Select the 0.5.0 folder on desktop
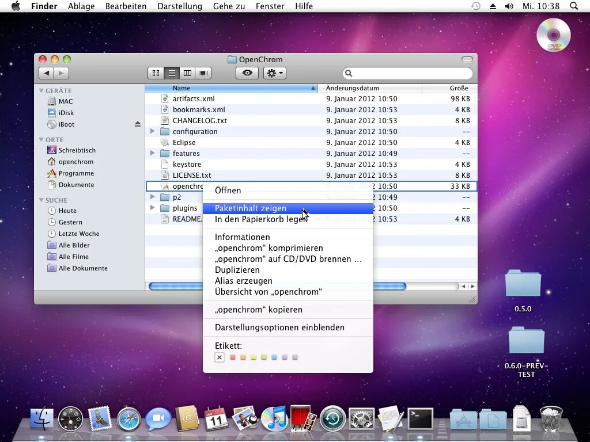This screenshot has width=590, height=442. pyautogui.click(x=523, y=283)
